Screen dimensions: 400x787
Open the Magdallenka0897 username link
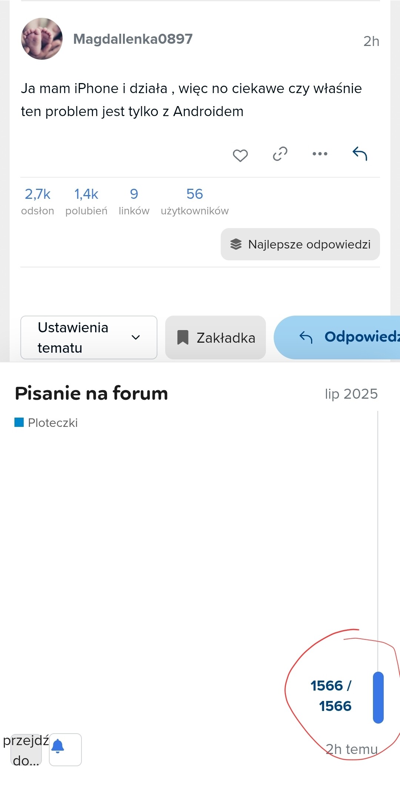[133, 39]
